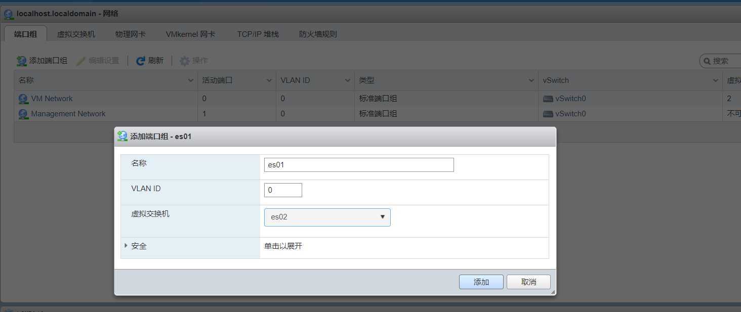Screen dimensions: 741x312
Task: Click the VLAN ID input field
Action: pyautogui.click(x=283, y=190)
